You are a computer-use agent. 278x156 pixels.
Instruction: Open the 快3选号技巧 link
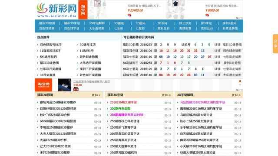(48, 57)
